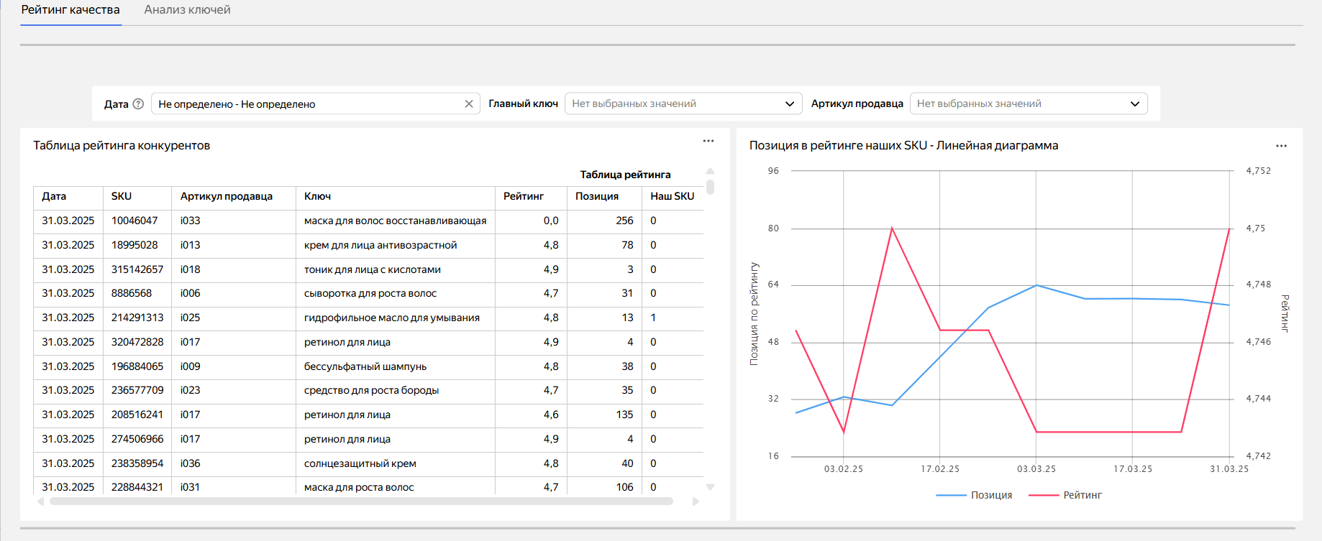Click the horizontal scrollbar under the table
Image resolution: width=1322 pixels, height=541 pixels.
[361, 501]
